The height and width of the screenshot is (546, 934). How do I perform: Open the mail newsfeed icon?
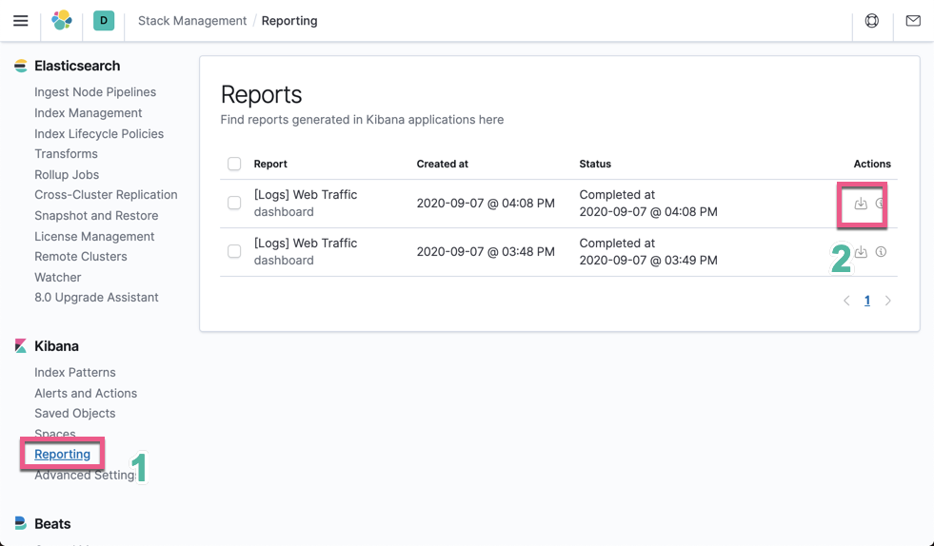pyautogui.click(x=912, y=21)
